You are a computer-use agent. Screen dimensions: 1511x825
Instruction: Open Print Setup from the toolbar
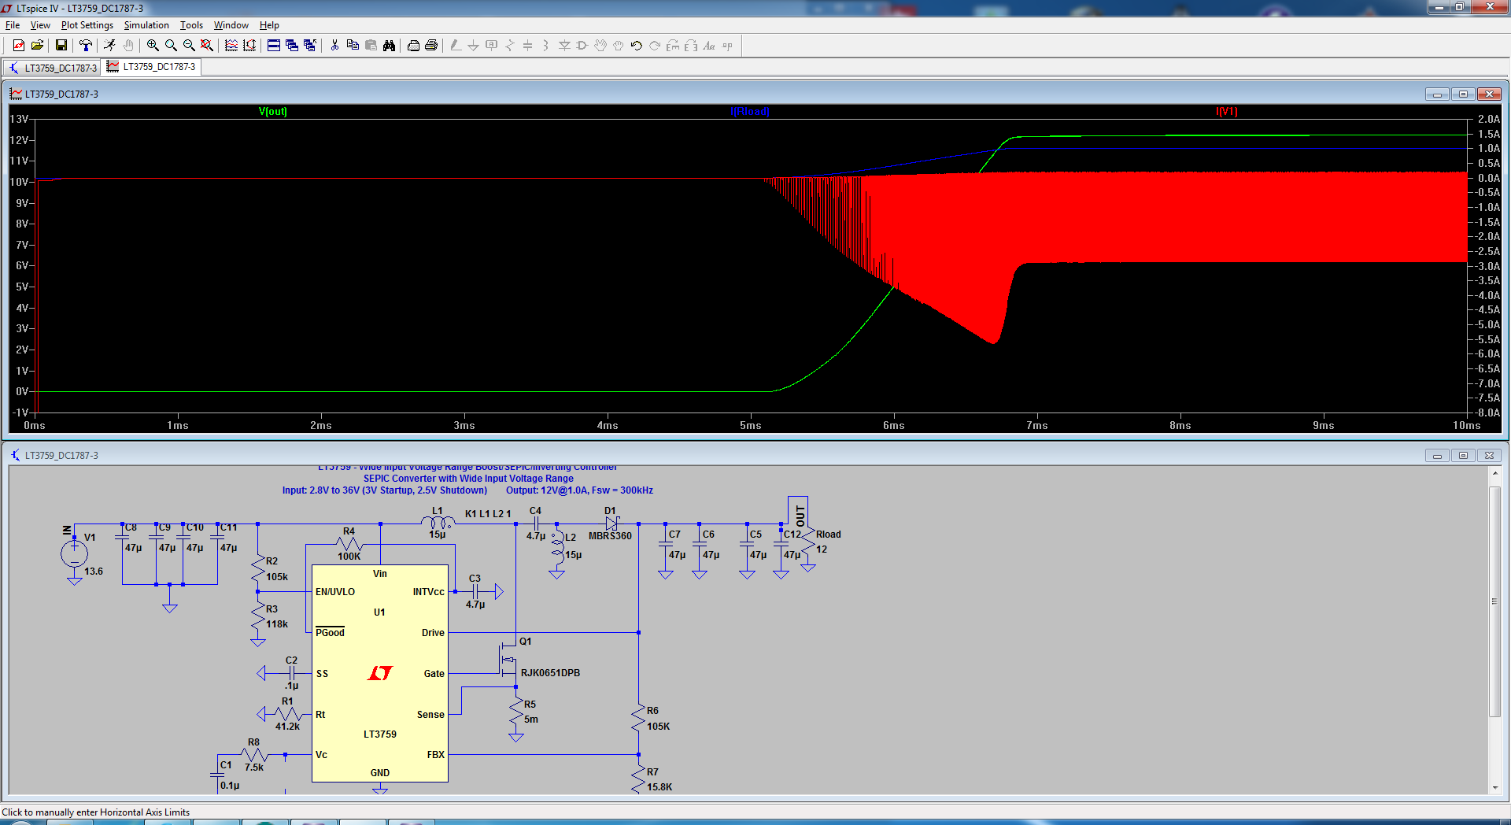coord(413,46)
